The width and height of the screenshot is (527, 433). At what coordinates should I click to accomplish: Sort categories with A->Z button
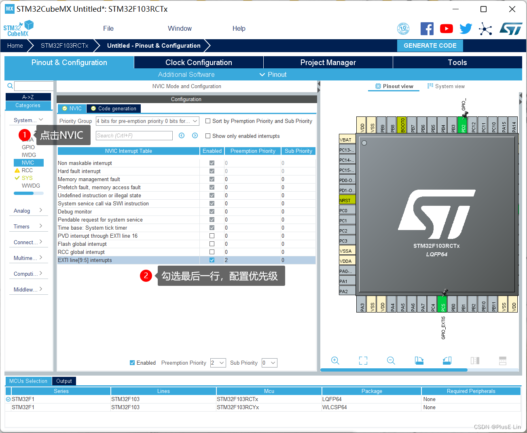click(28, 97)
